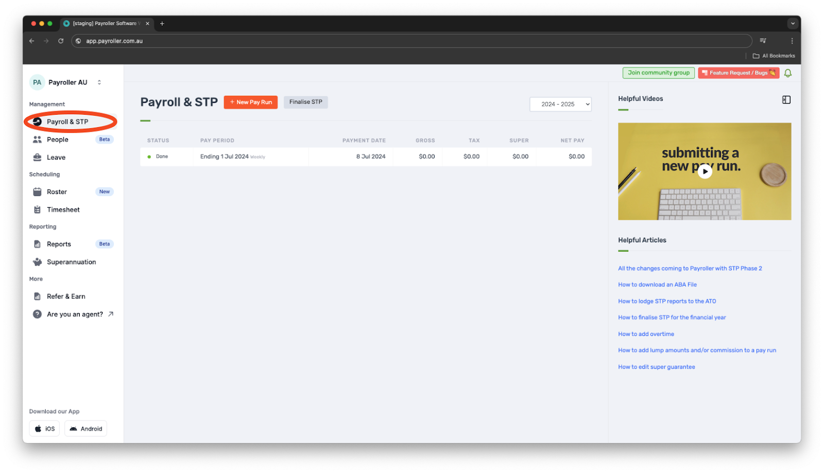This screenshot has width=824, height=473.
Task: Click the Superannuation piggy bank icon
Action: 37,262
